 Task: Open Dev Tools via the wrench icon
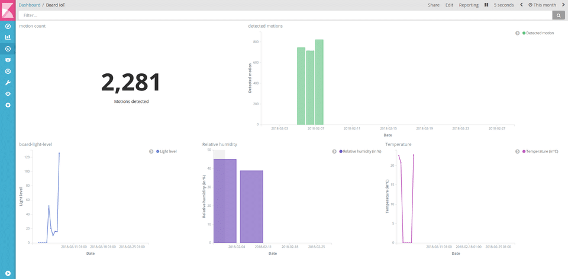tap(8, 82)
